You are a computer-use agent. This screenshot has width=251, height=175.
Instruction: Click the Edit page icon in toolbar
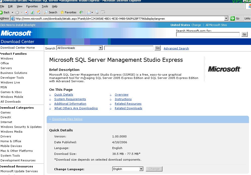[103, 12]
